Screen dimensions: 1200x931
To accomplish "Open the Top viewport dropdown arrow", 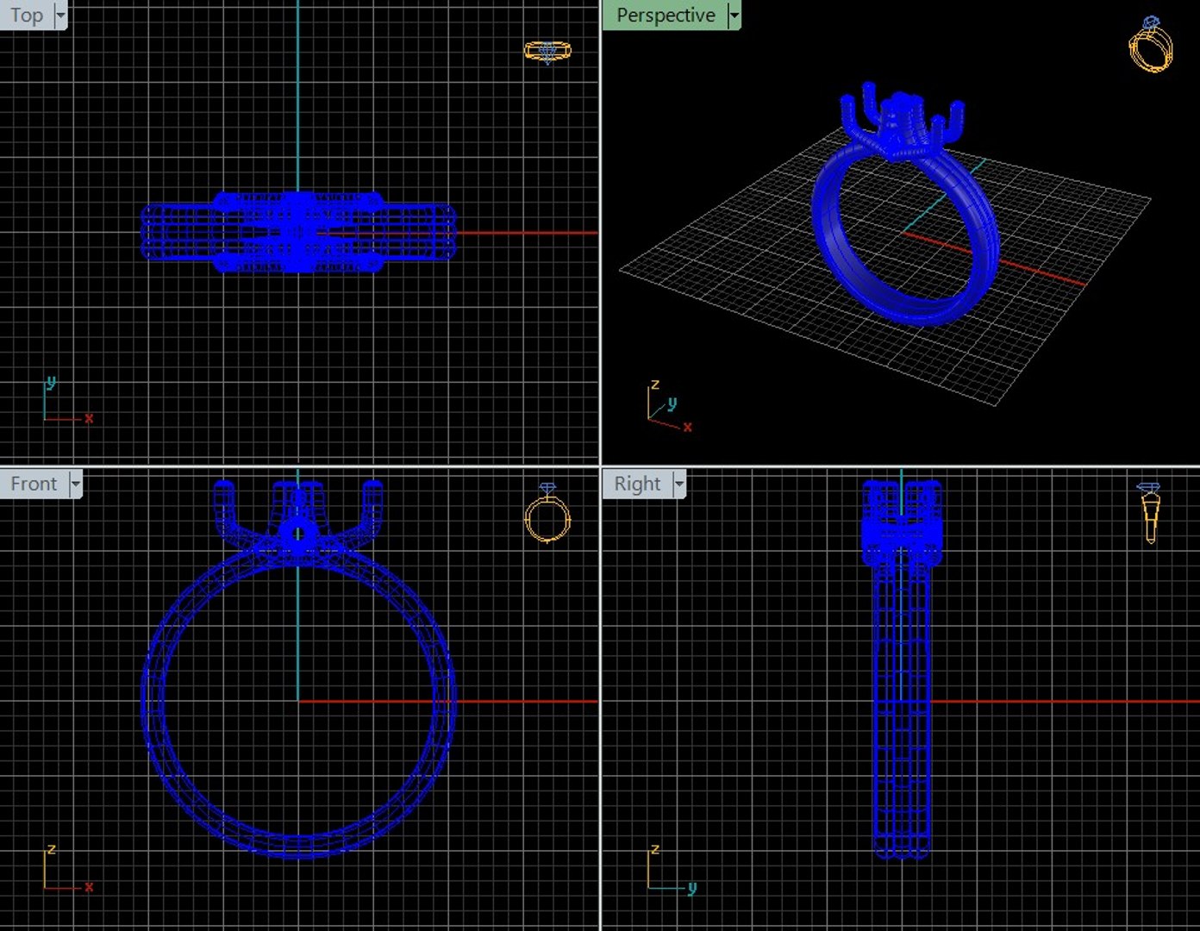I will 60,16.
